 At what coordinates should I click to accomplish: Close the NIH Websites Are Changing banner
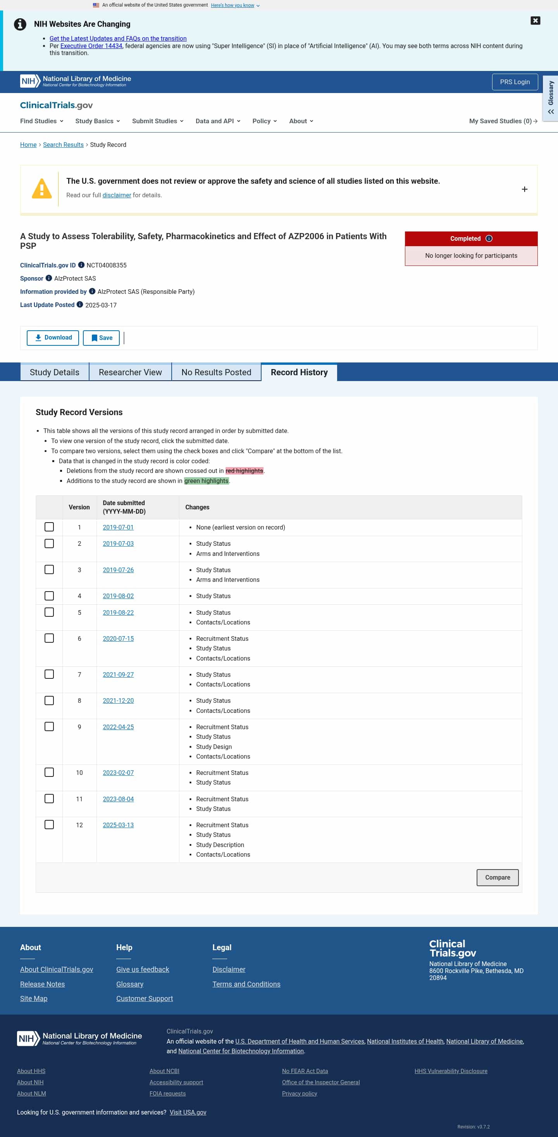[535, 21]
